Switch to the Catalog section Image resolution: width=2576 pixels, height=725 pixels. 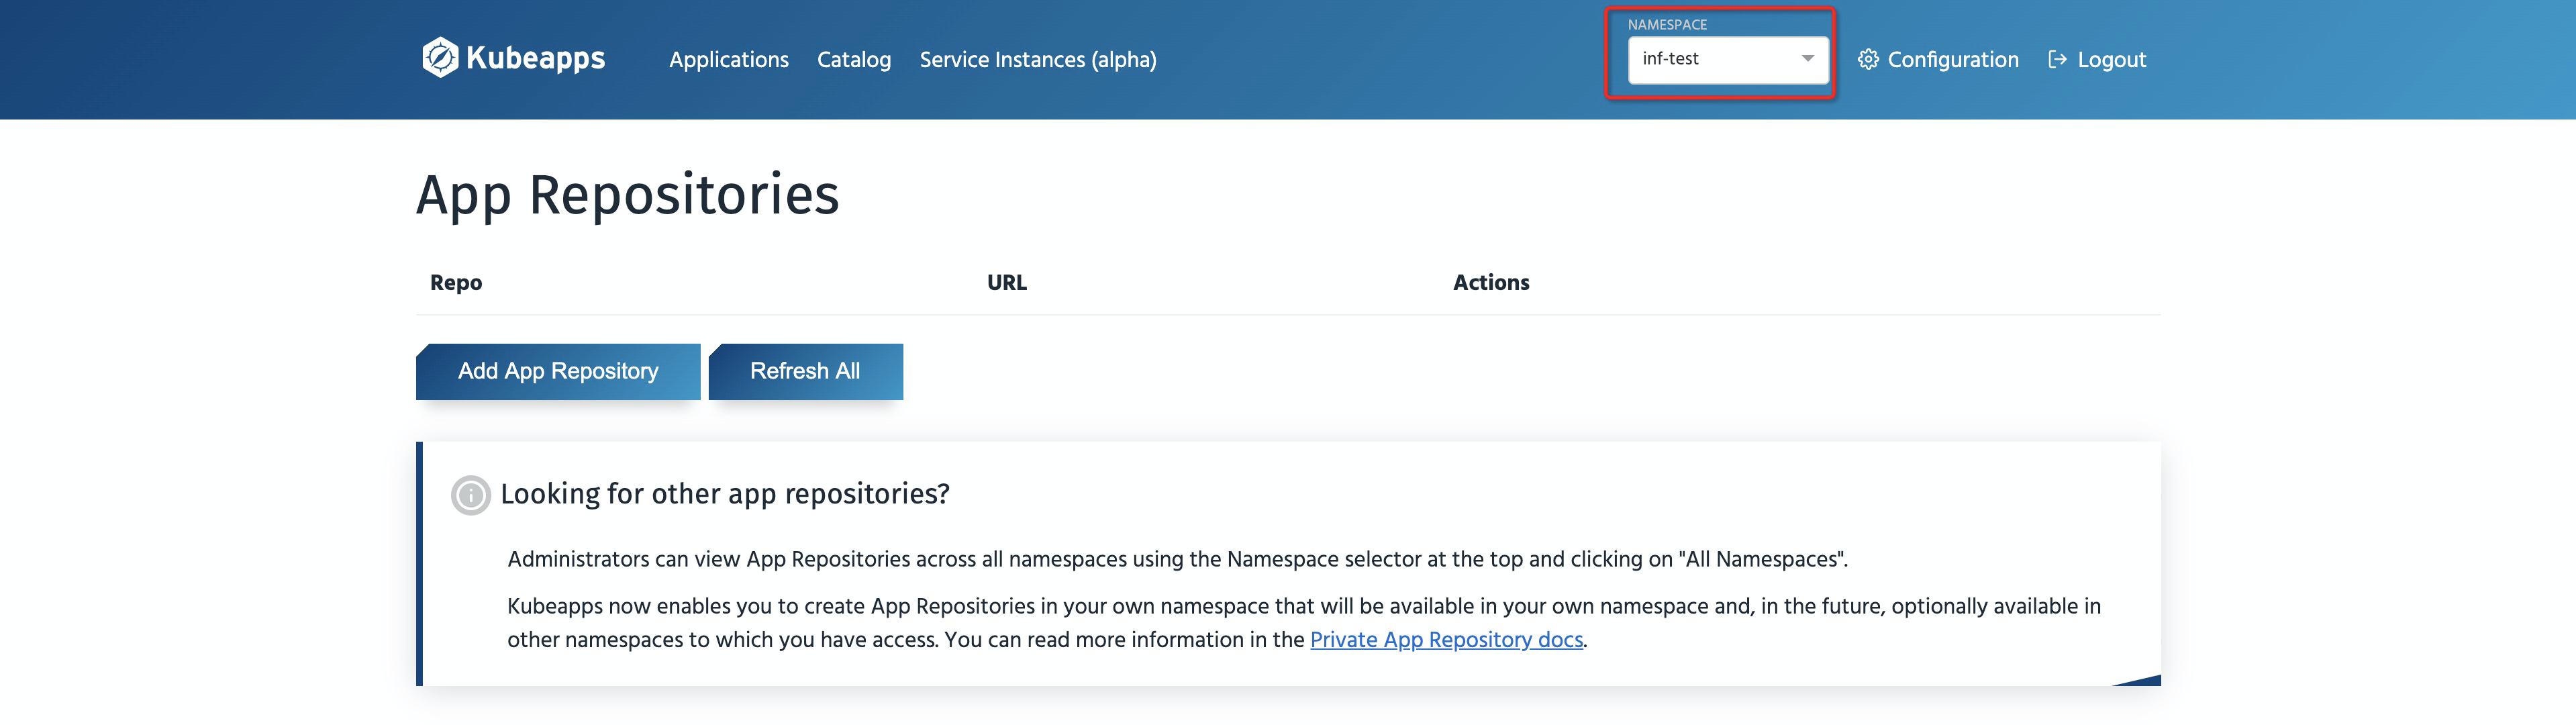[854, 59]
